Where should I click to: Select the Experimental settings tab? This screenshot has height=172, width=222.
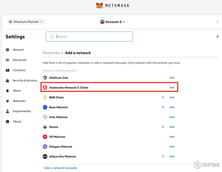coord(22,111)
